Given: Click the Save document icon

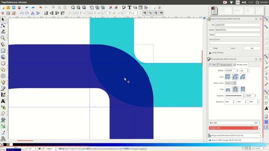Looking at the screenshot, I should point(14,8).
